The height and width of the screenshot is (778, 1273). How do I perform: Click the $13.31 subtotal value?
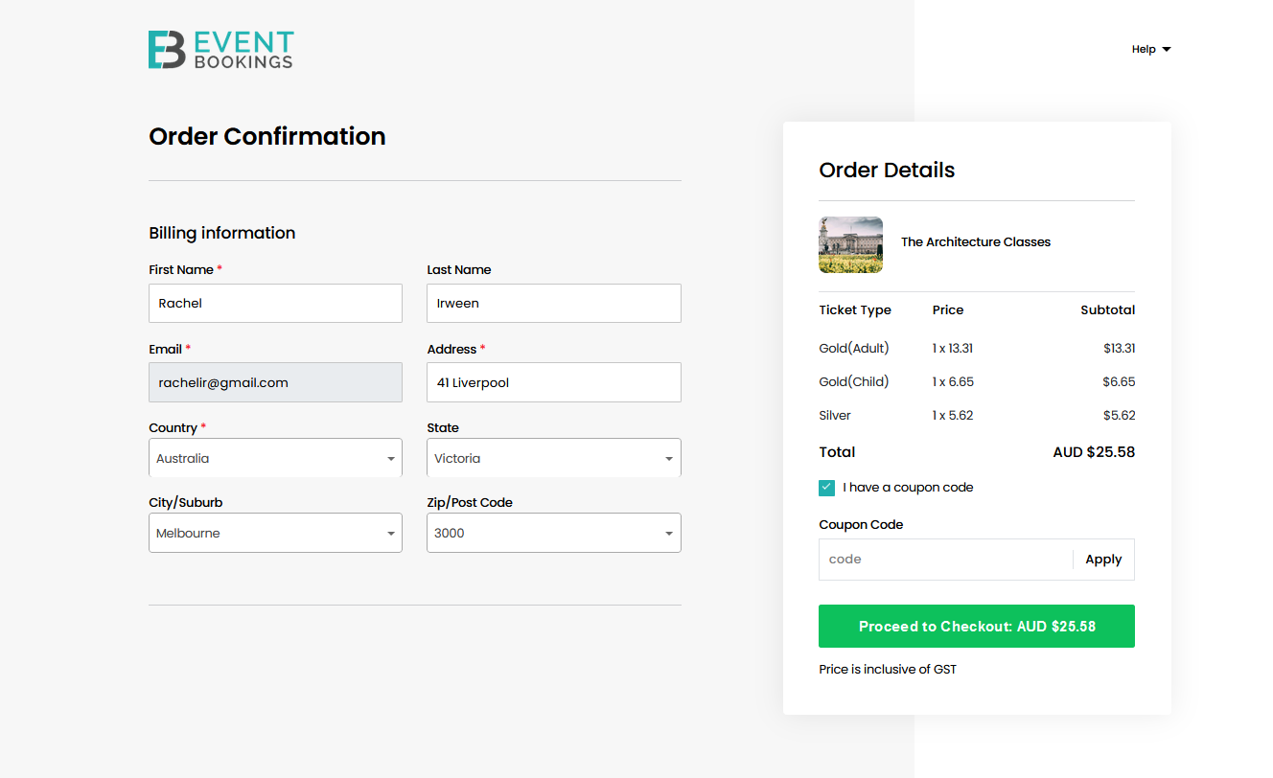click(1119, 348)
